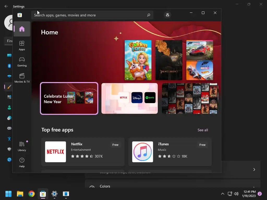This screenshot has width=267, height=200.
Task: Open Forza Horizon 5 top tile
Action: click(x=199, y=50)
